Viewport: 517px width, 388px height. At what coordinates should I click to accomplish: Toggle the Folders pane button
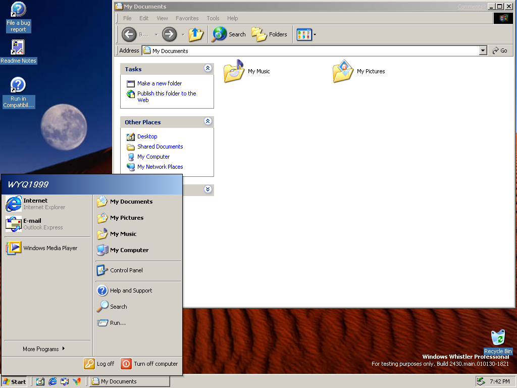270,34
